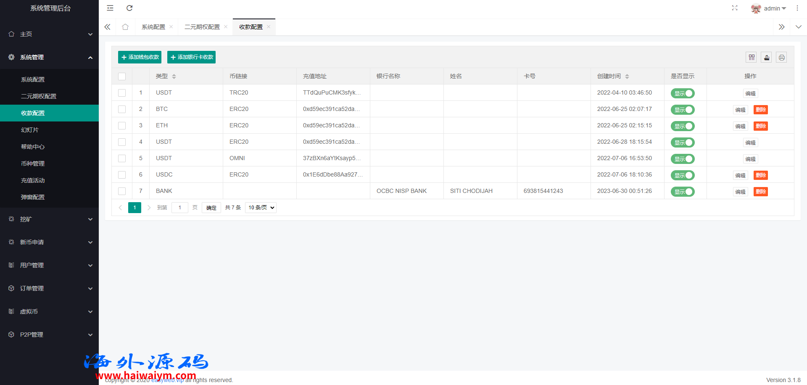Click the export table icon
This screenshot has width=807, height=385.
pos(766,58)
